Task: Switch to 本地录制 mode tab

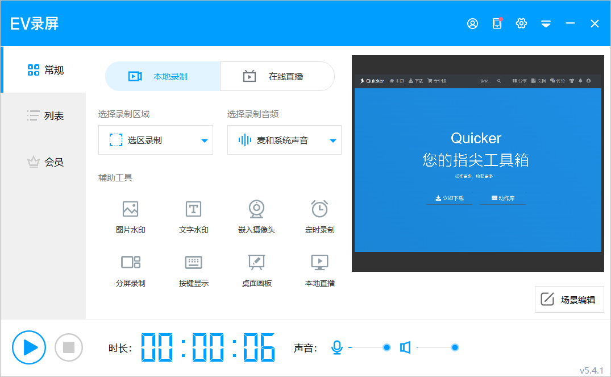Action: point(163,76)
